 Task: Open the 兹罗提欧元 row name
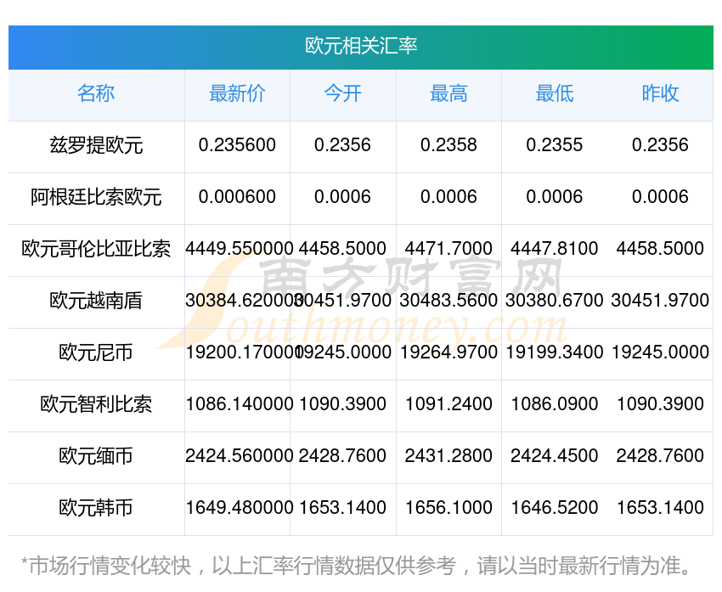coord(96,145)
